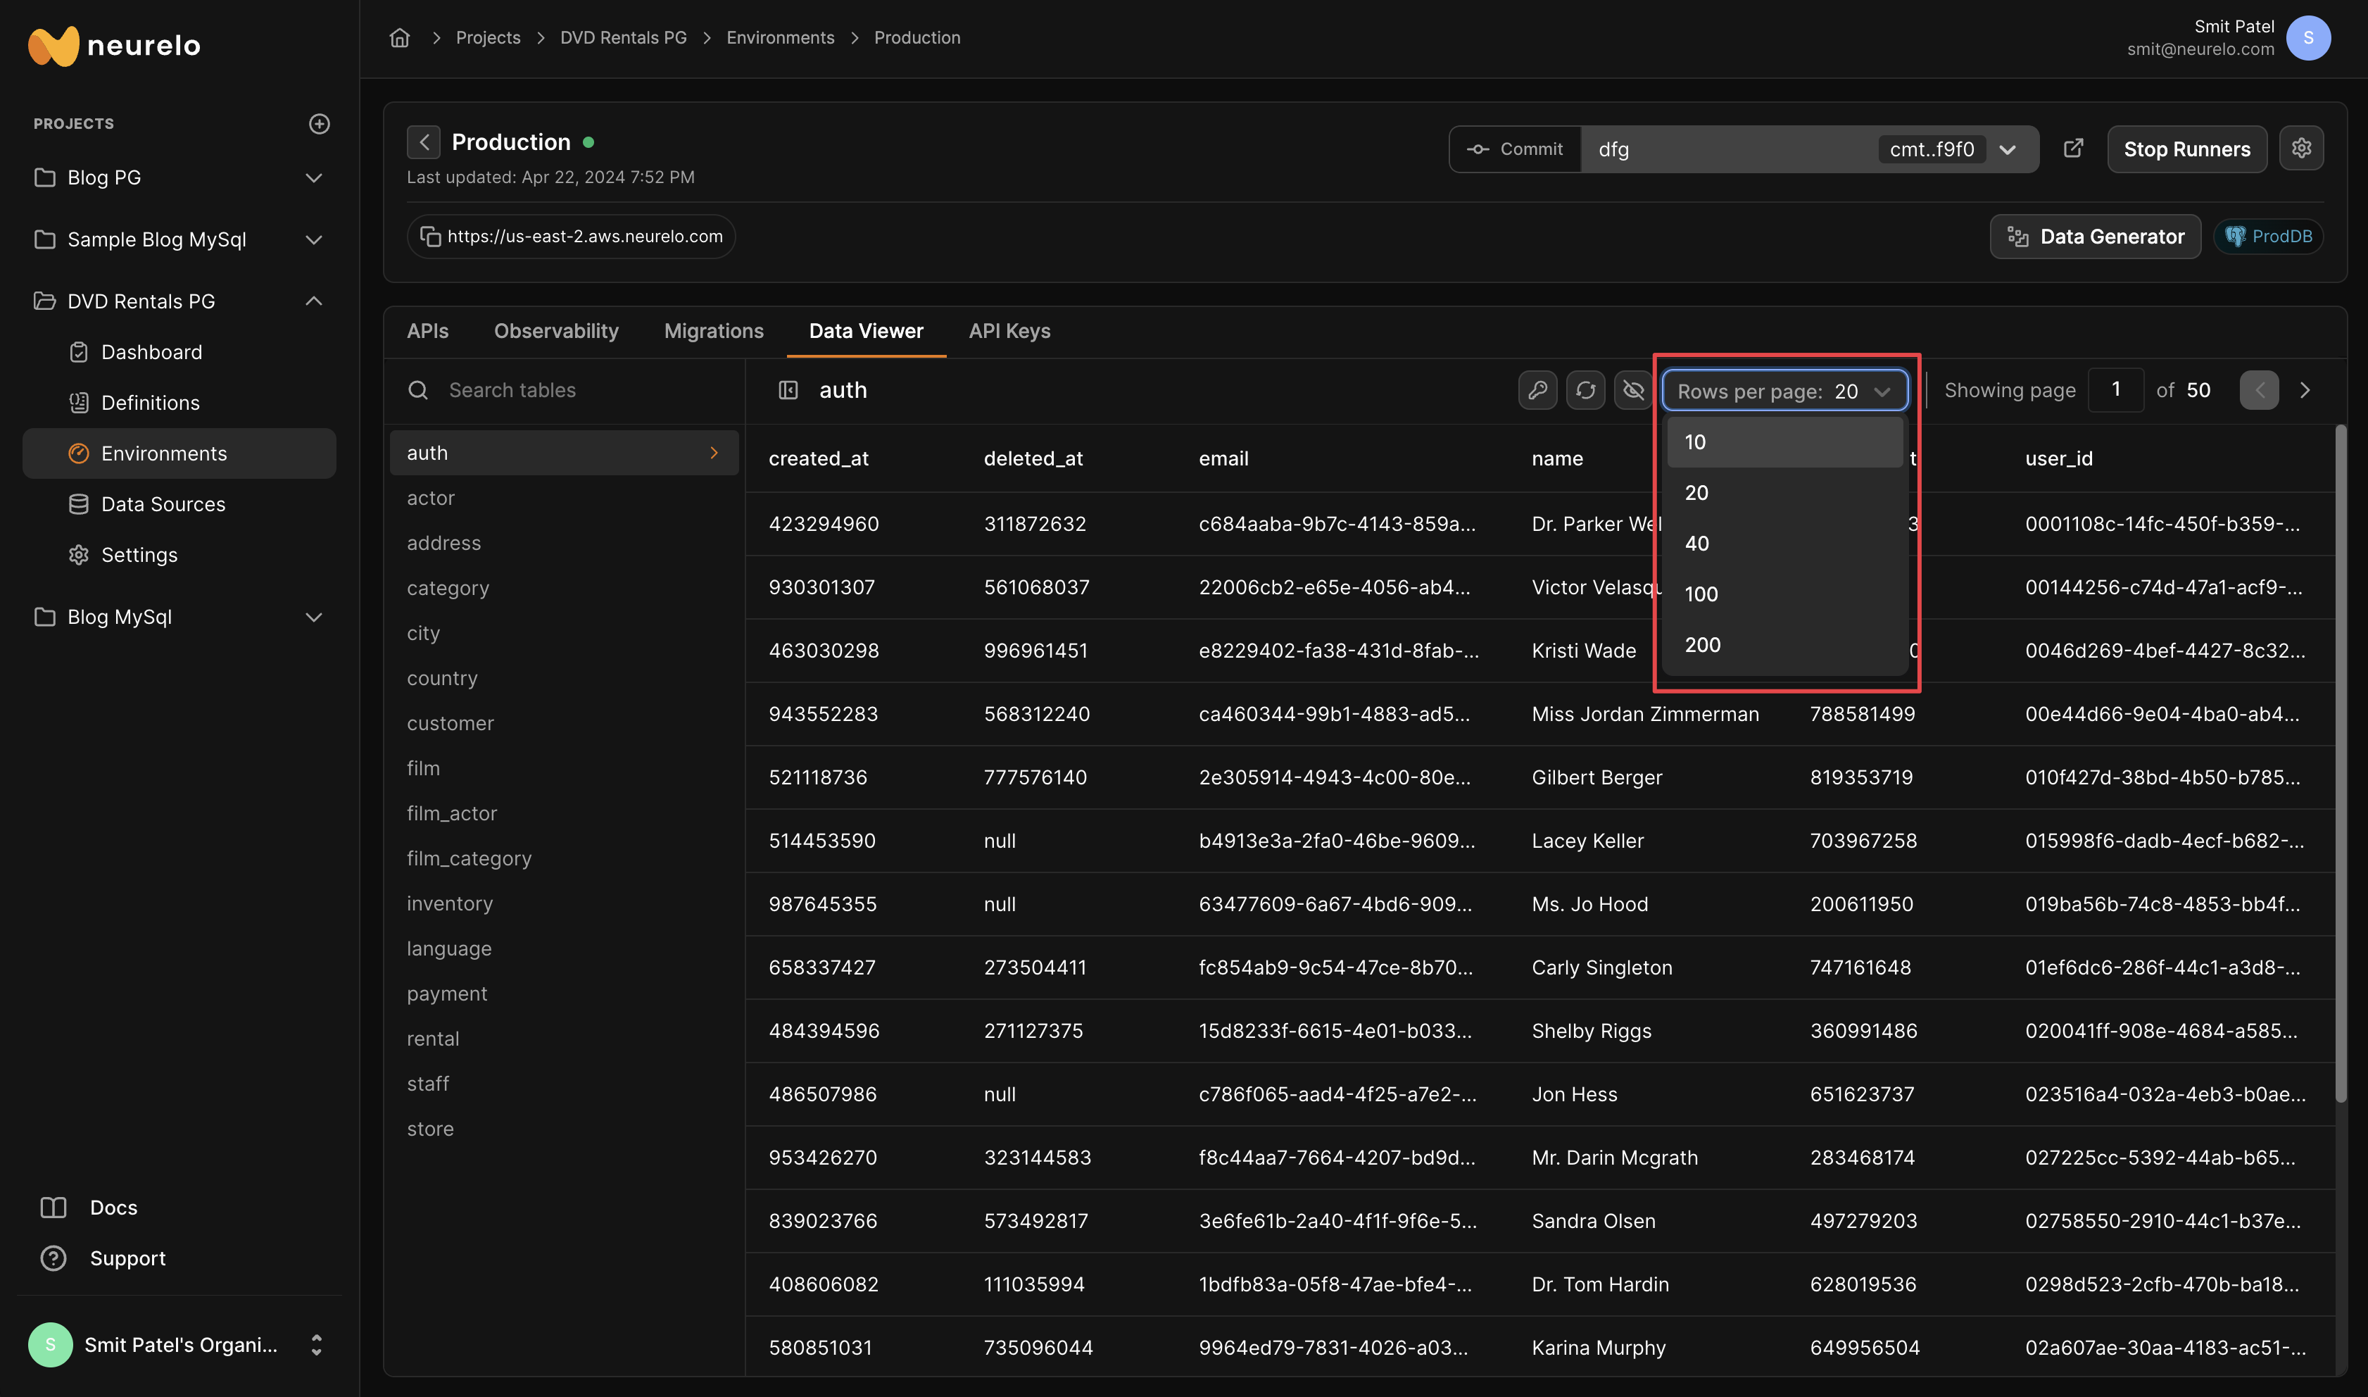Toggle hidden columns eye icon
The height and width of the screenshot is (1397, 2368).
point(1633,389)
